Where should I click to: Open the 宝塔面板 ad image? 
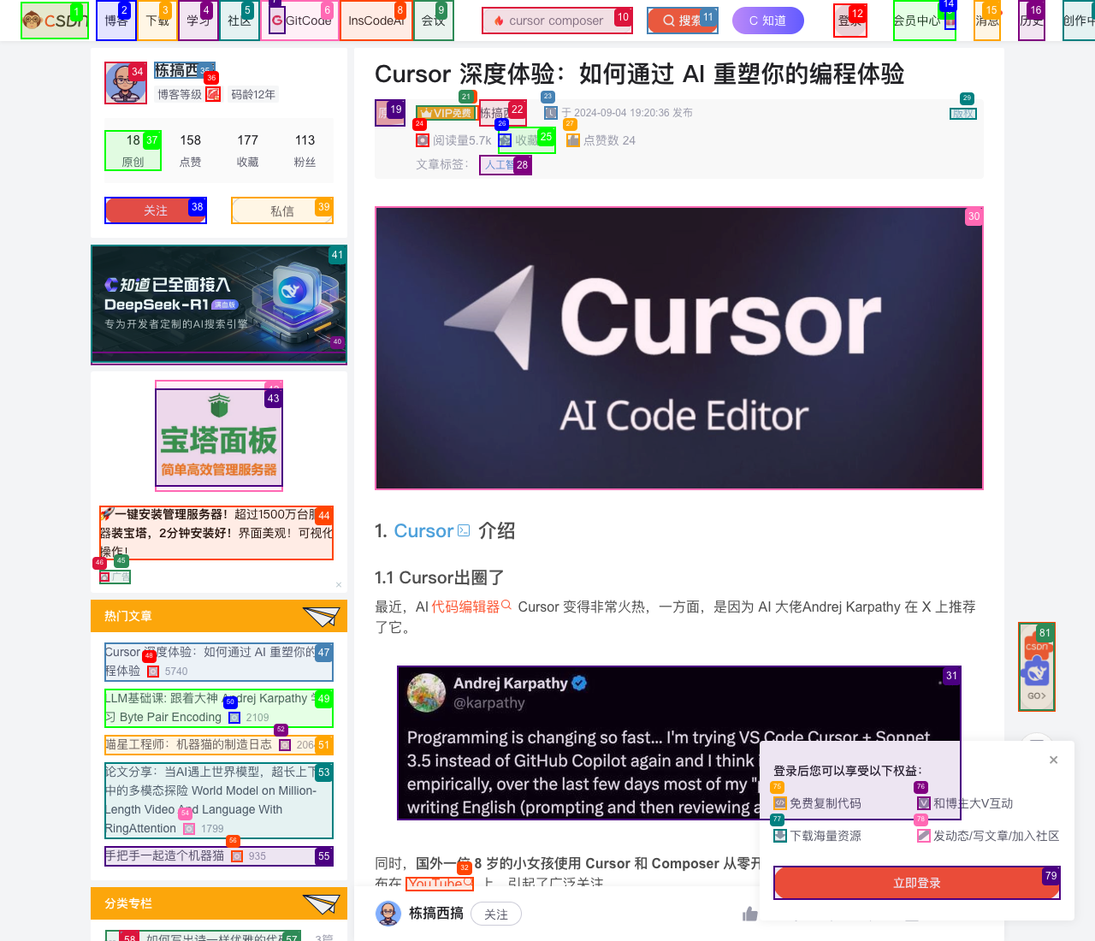(219, 437)
